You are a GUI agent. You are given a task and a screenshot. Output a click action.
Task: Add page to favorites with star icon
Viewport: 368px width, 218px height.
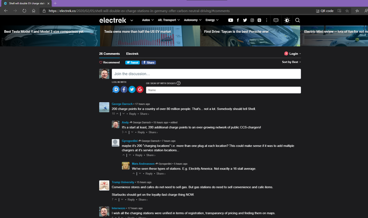pos(347,11)
